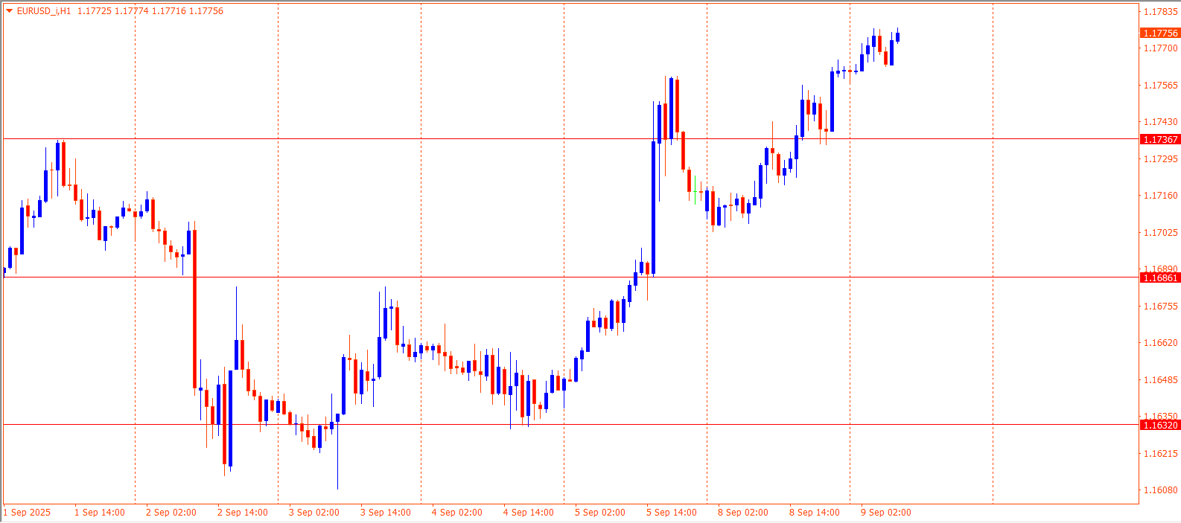Screen dimensions: 1181x523
Task: Click the 1.17835 price scale value
Action: tap(1160, 12)
